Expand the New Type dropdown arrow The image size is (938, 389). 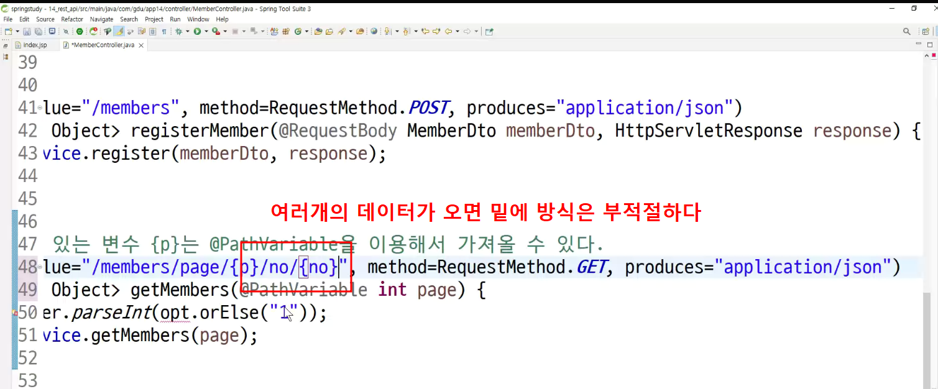point(306,31)
